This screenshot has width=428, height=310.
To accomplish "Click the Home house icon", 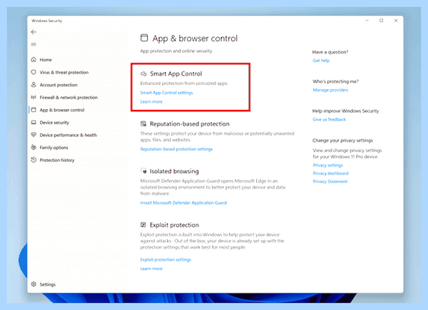I will (x=34, y=59).
